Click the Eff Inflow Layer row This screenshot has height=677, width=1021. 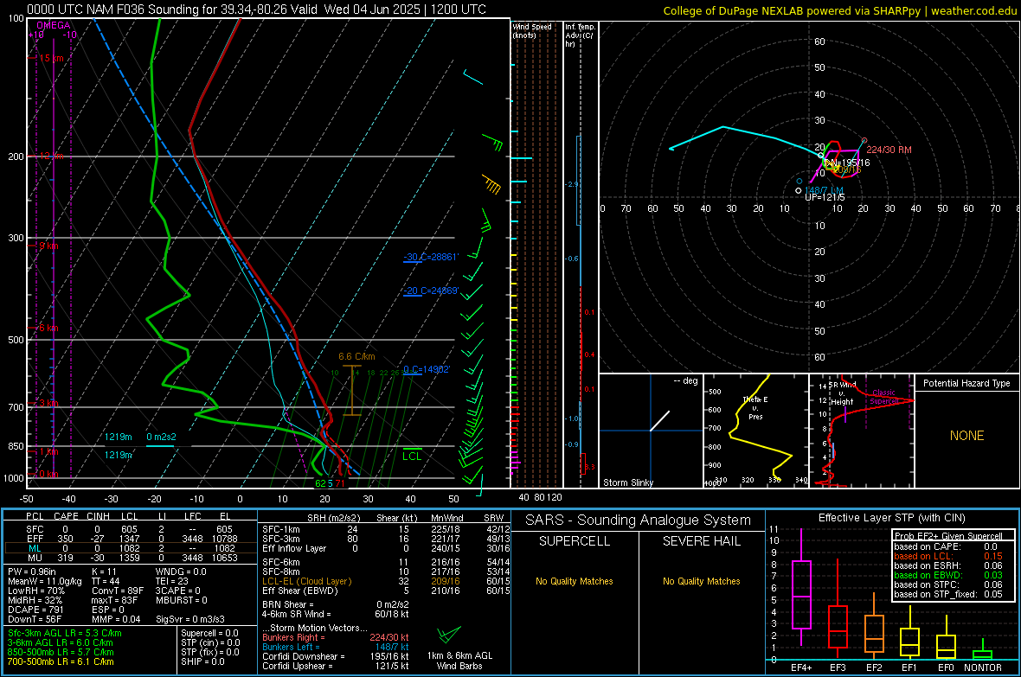(x=386, y=549)
